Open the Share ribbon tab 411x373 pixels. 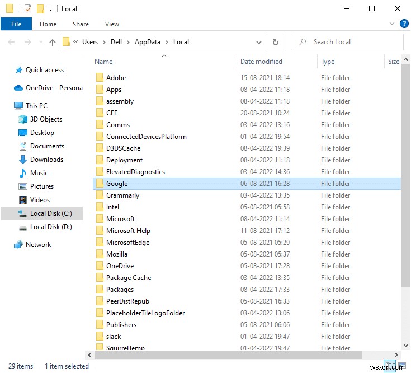[81, 24]
